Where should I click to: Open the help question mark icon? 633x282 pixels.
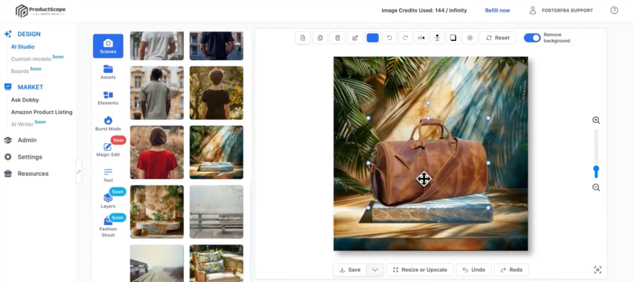614,11
